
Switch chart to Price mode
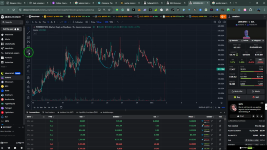point(93,22)
